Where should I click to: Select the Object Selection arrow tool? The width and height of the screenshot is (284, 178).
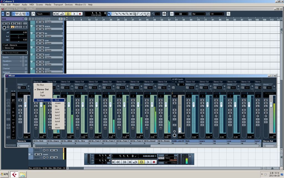tap(110, 14)
